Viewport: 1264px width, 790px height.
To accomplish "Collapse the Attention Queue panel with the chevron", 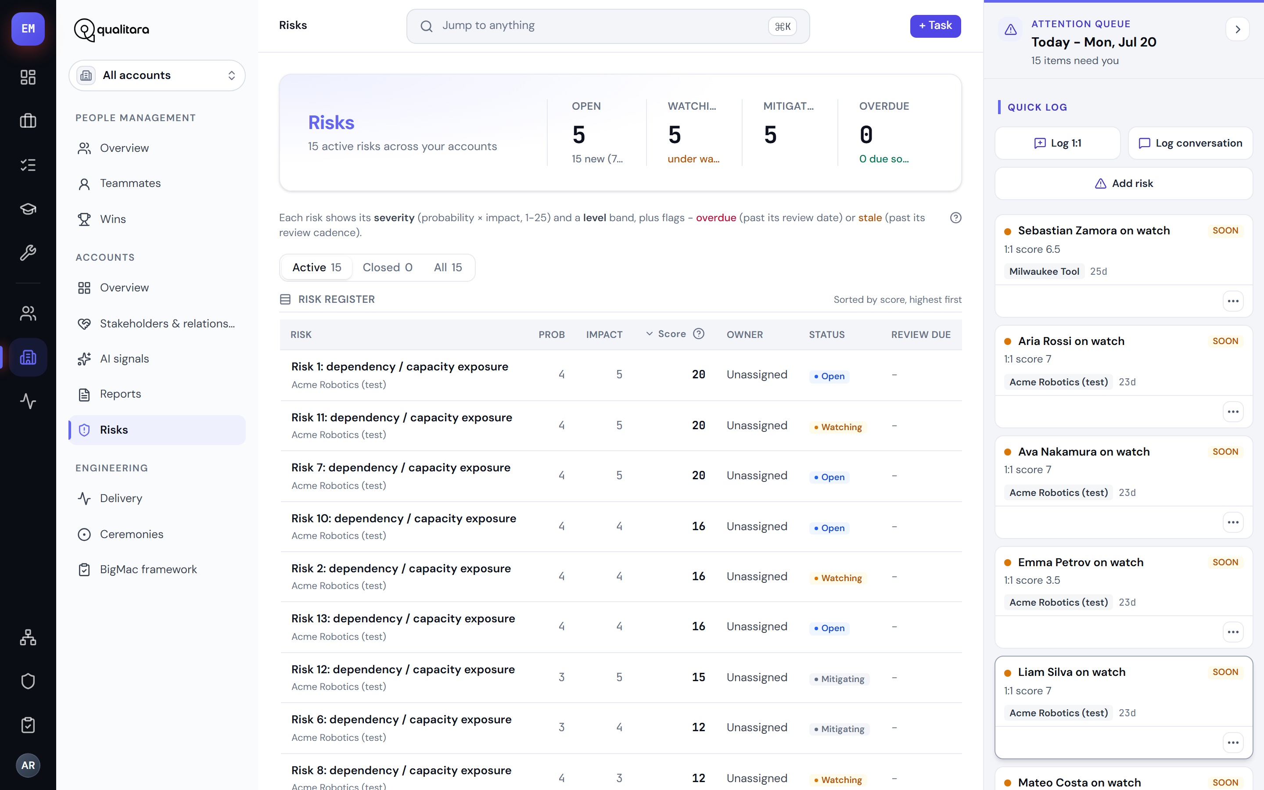I will point(1237,29).
